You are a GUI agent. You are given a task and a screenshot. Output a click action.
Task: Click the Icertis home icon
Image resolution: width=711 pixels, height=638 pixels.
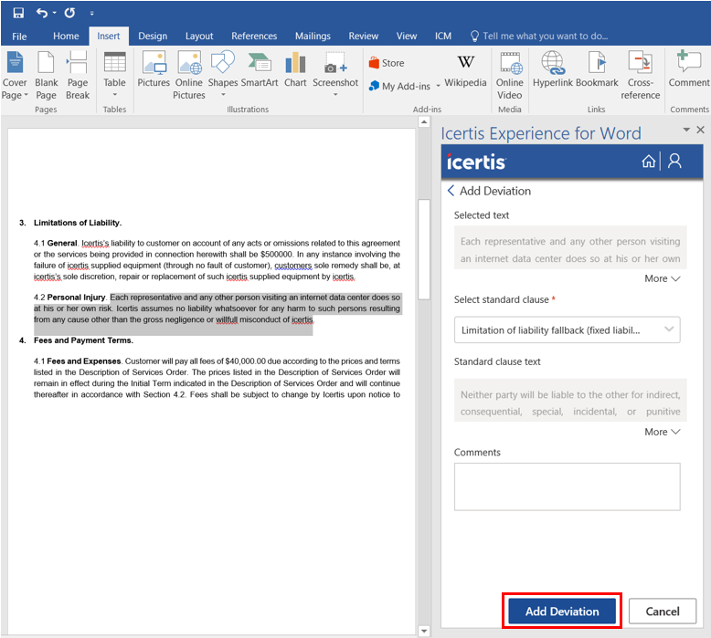[x=649, y=162]
